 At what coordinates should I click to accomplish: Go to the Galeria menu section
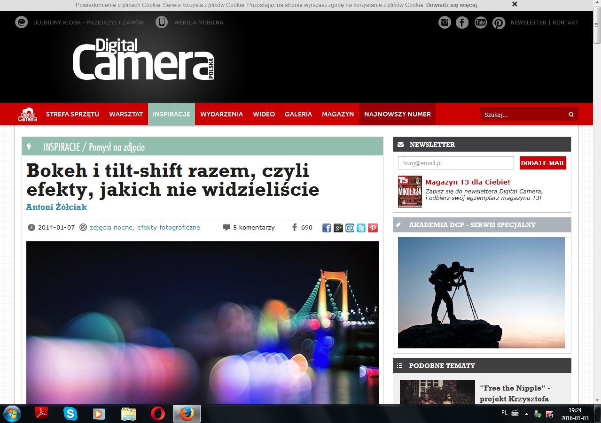298,114
